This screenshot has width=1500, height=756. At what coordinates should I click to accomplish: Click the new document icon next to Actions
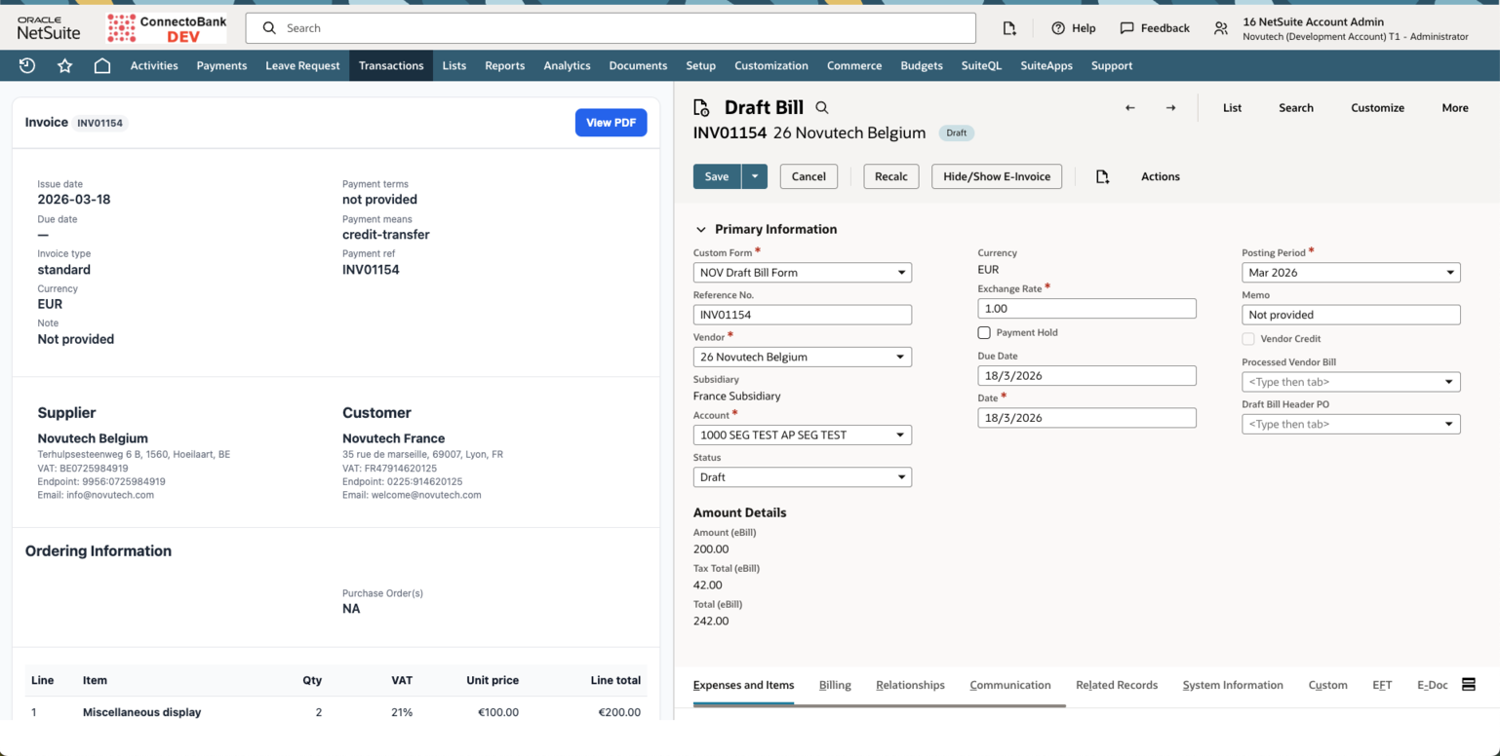point(1103,176)
